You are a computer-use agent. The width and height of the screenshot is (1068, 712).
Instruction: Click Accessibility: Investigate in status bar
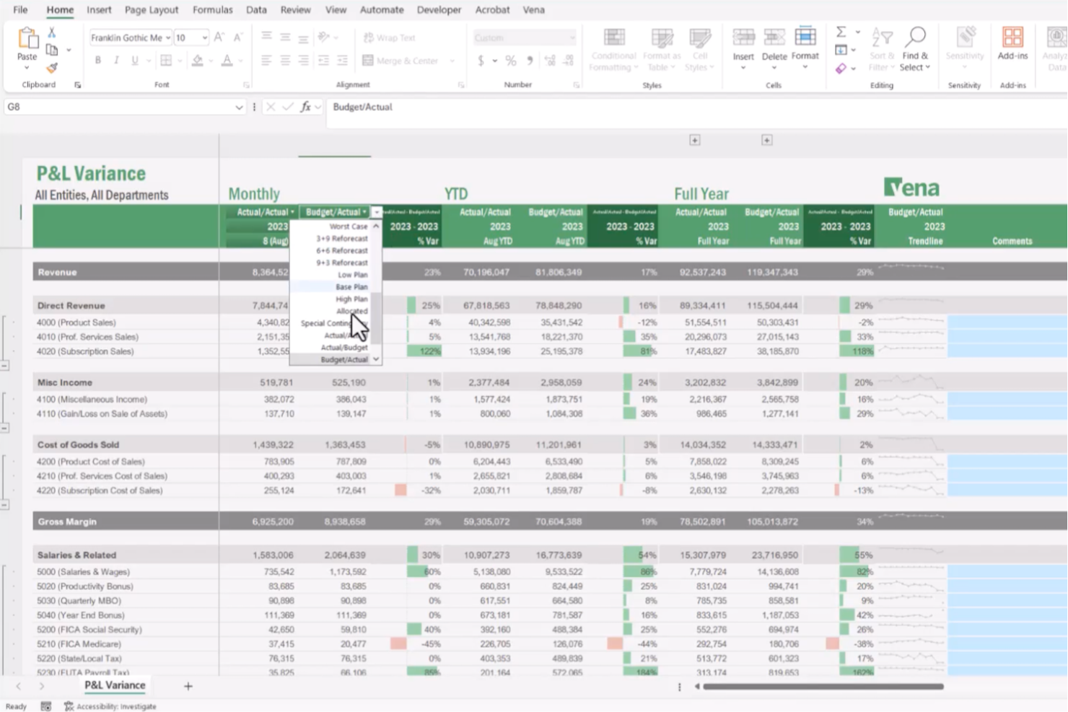110,706
